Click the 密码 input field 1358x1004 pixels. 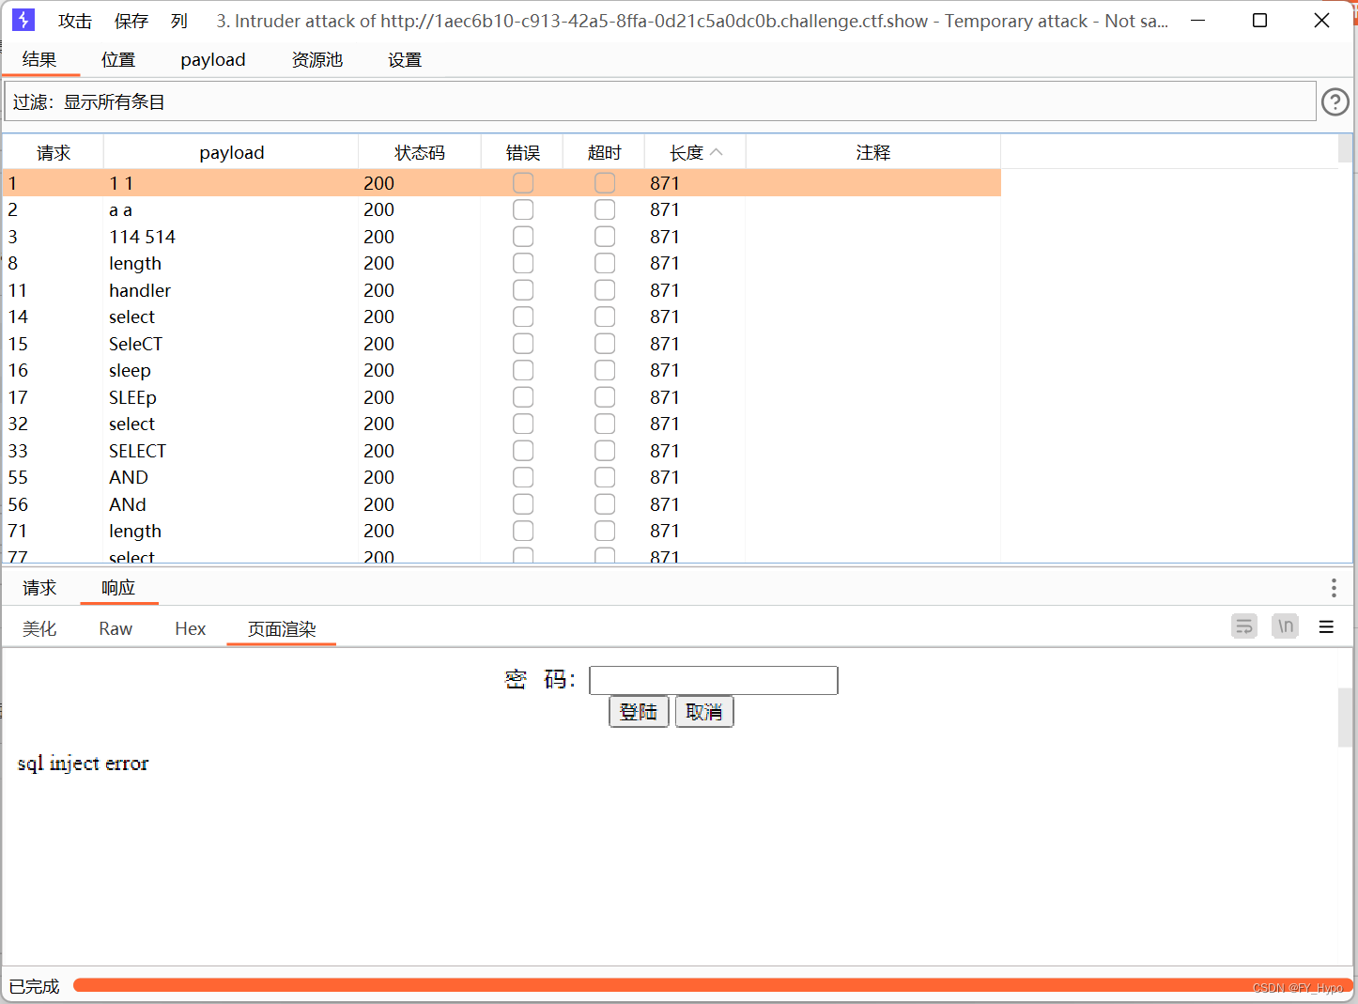coord(714,680)
